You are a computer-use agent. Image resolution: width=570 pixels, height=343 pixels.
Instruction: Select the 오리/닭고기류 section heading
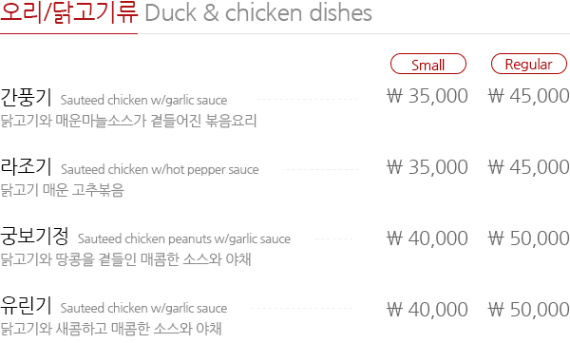point(69,12)
